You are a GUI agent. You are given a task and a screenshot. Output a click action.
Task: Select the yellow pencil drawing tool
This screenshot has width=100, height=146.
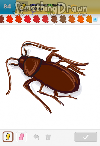point(8,137)
